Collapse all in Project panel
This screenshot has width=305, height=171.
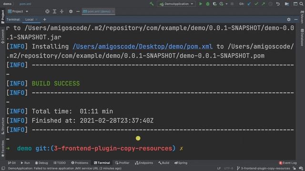click(x=61, y=11)
